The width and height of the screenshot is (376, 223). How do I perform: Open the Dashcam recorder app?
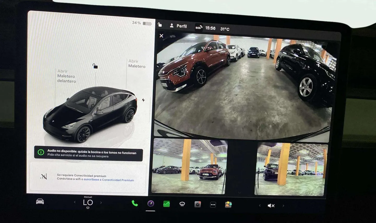click(198, 204)
